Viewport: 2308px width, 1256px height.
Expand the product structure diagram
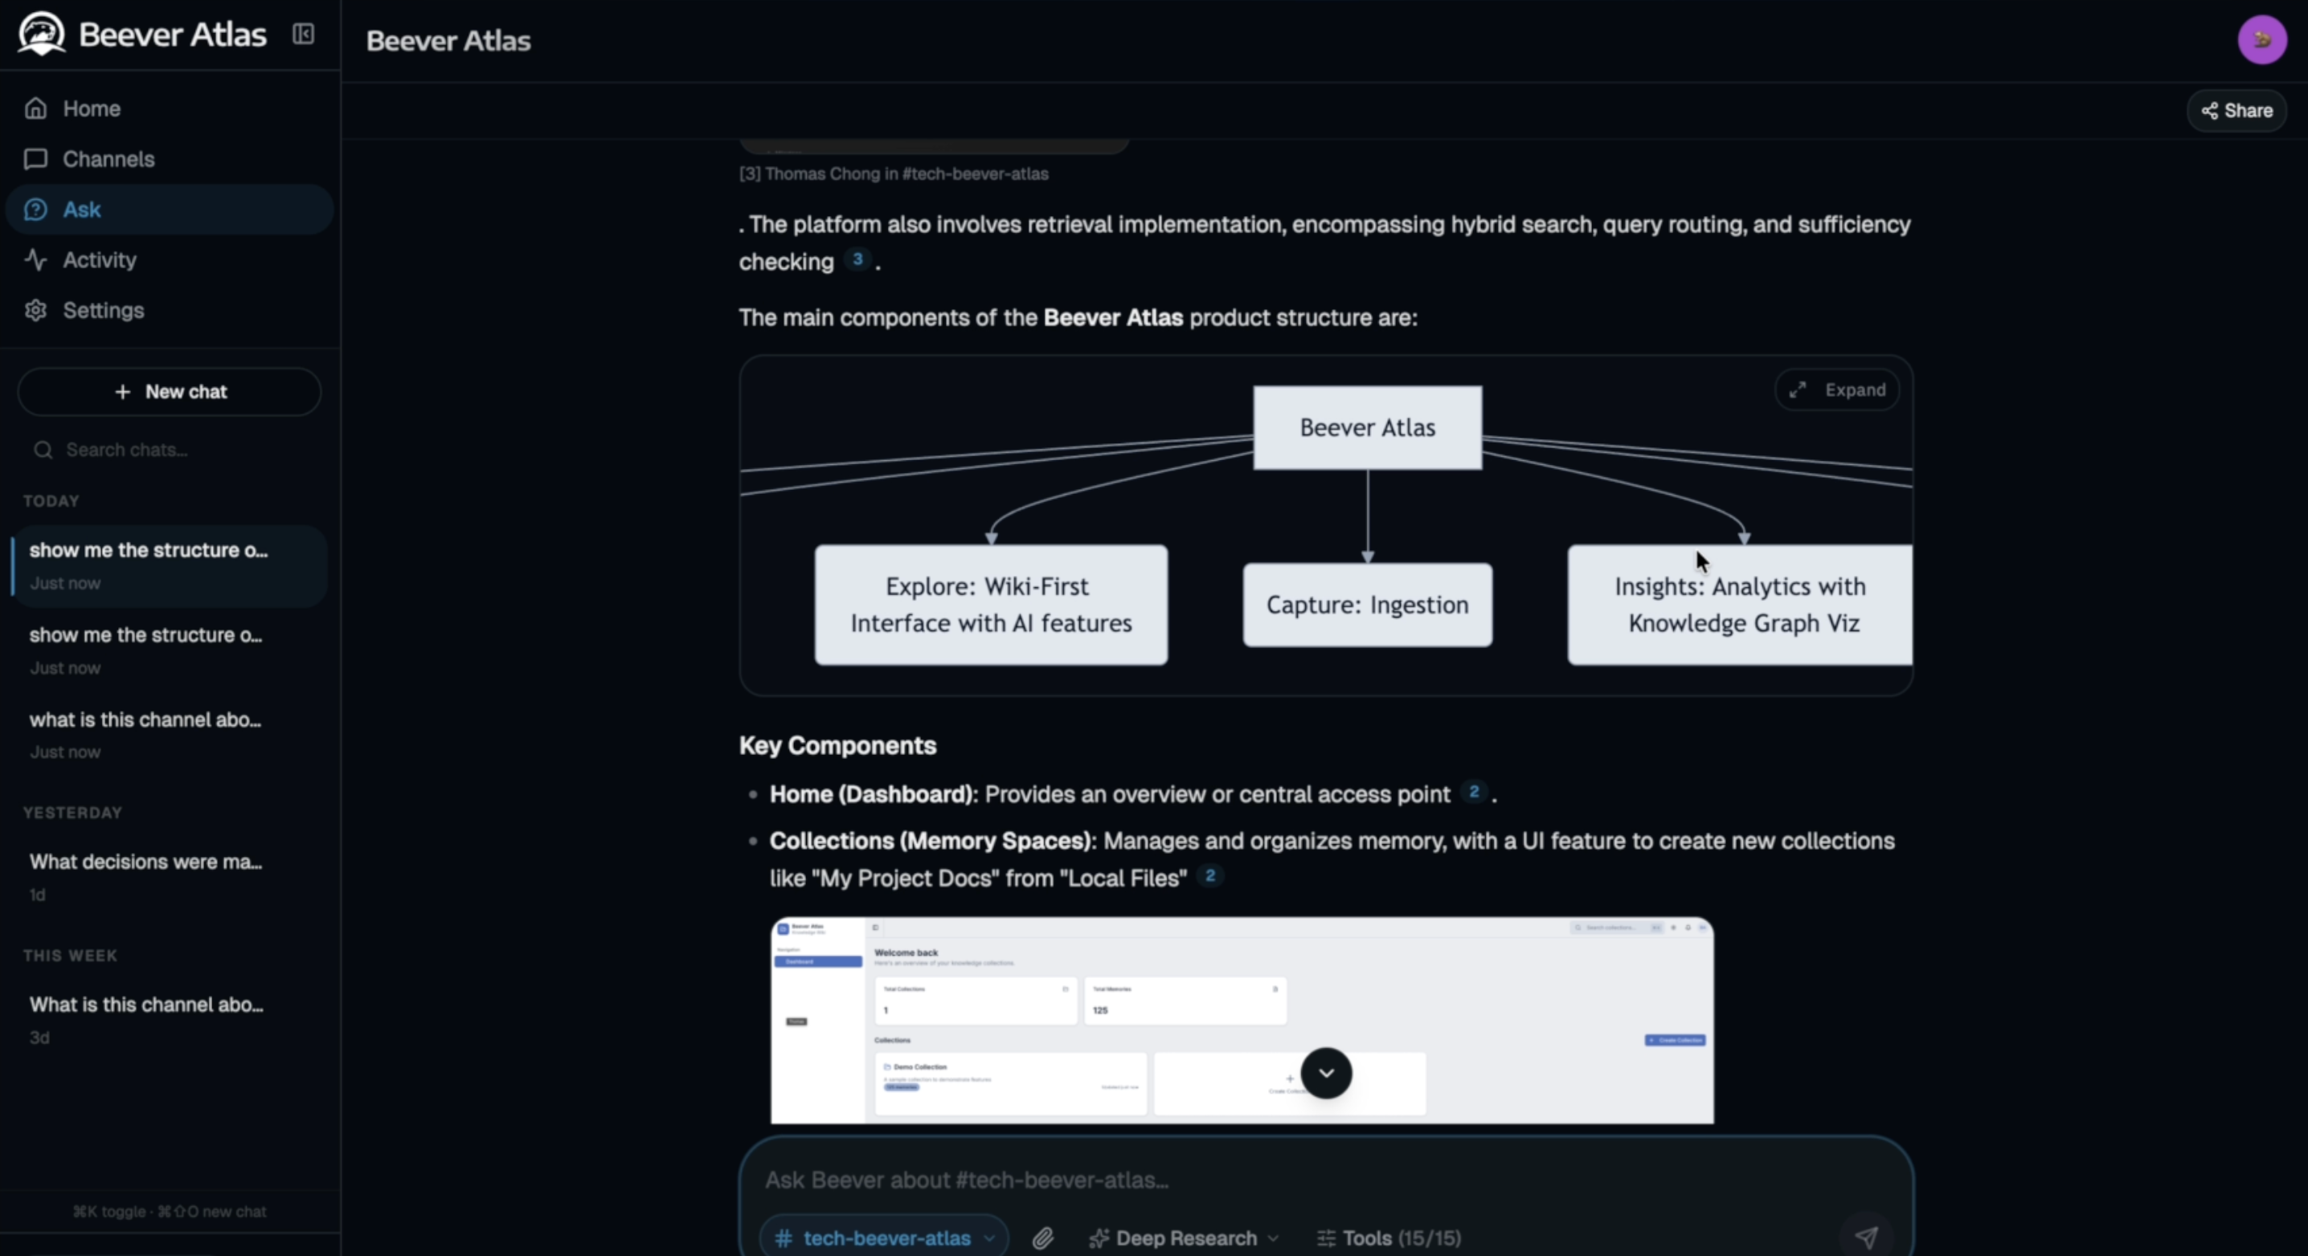point(1837,389)
